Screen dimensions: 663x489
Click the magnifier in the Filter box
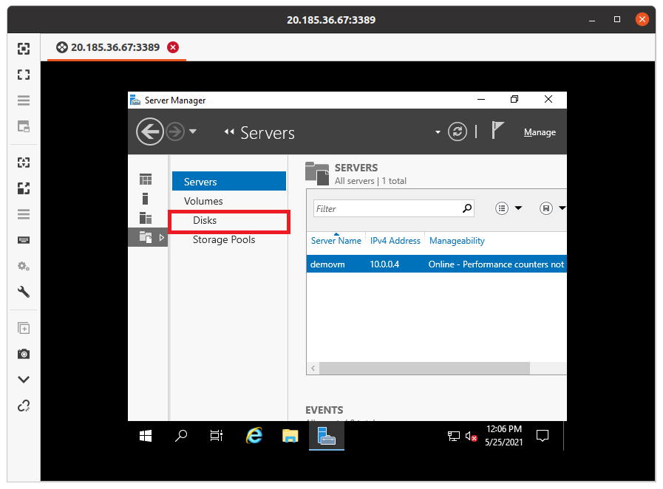pos(466,208)
